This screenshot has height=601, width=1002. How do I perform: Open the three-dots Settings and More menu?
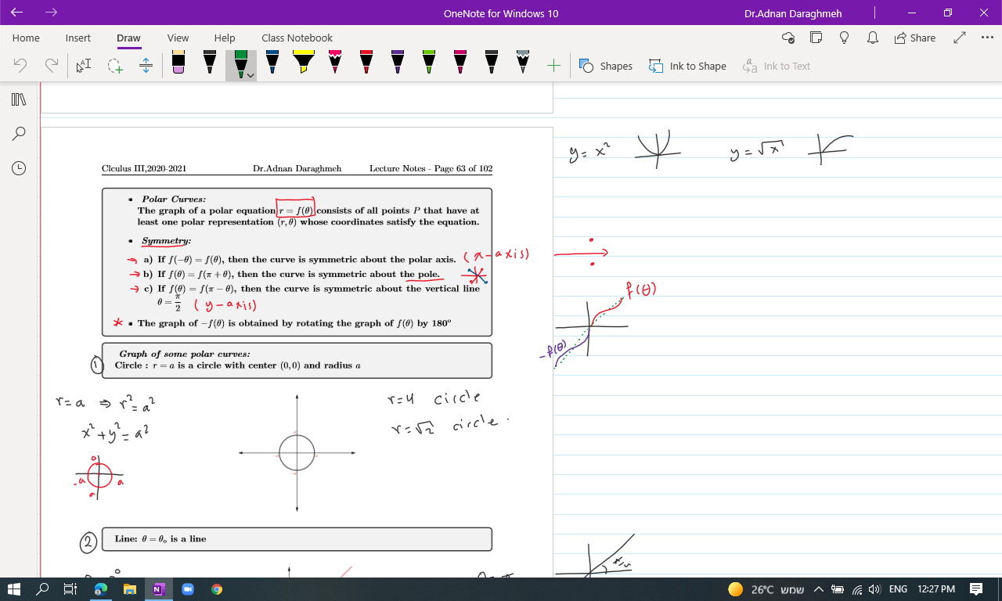986,38
